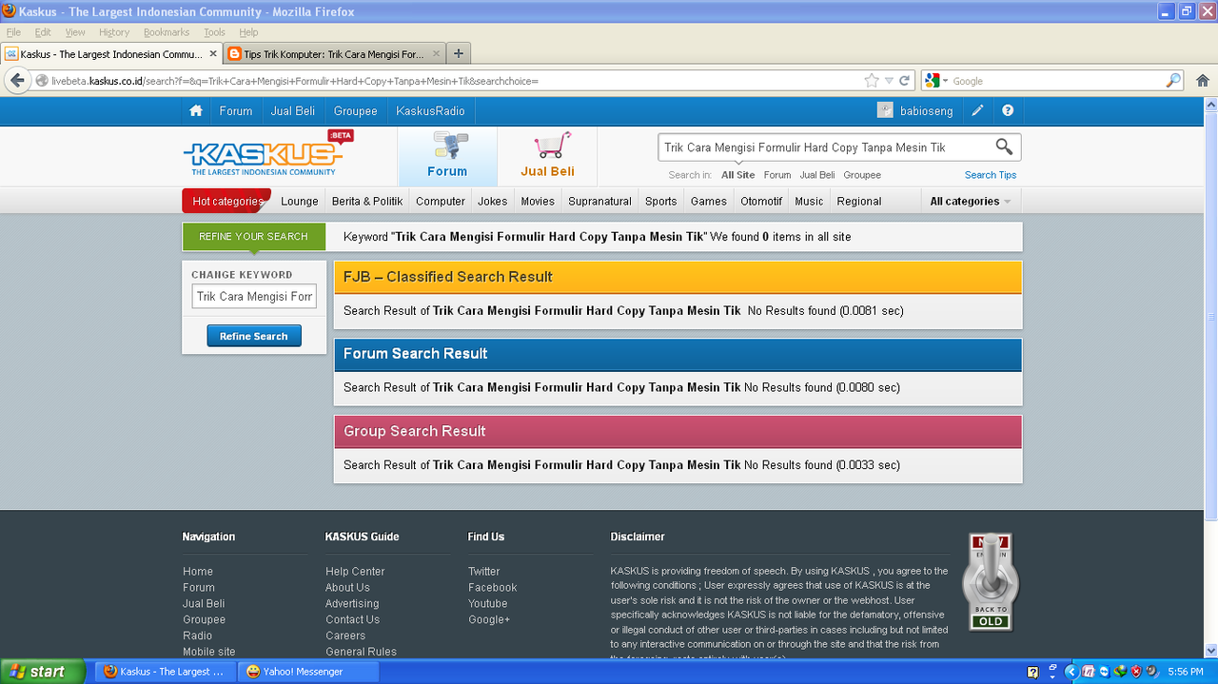This screenshot has height=684, width=1218.
Task: Select Groupee search scope
Action: [862, 175]
